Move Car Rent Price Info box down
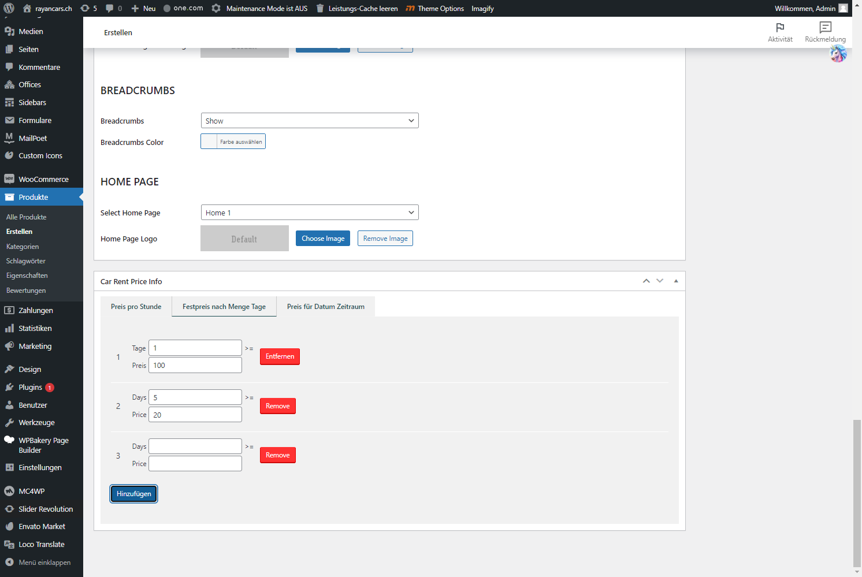Viewport: 862px width, 577px height. 660,281
